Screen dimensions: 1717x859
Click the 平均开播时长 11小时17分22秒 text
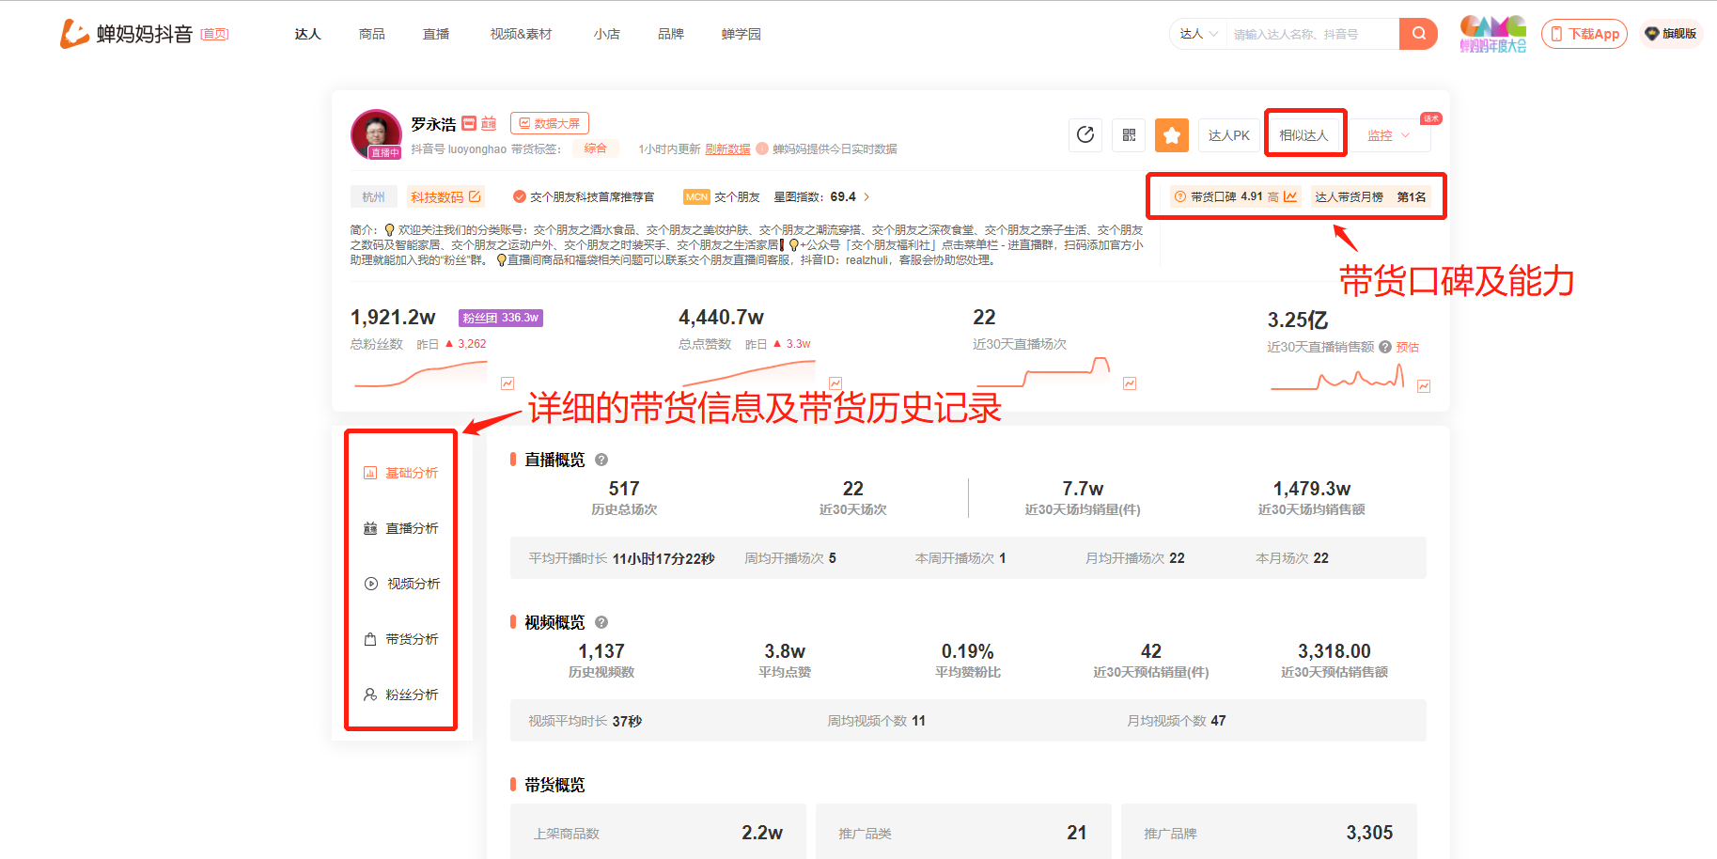point(621,558)
